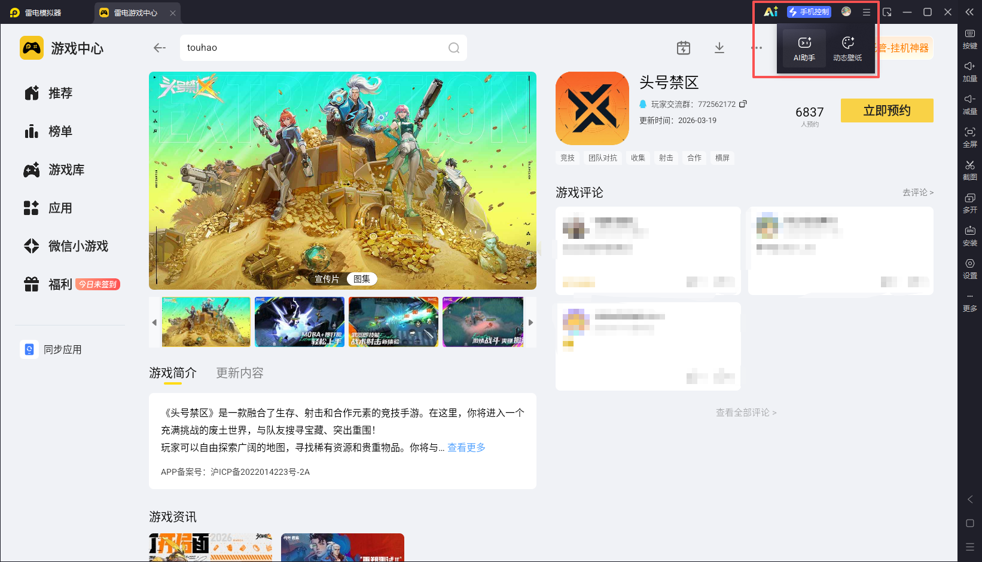Open 推荐 in the sidebar
This screenshot has width=982, height=562.
(48, 93)
